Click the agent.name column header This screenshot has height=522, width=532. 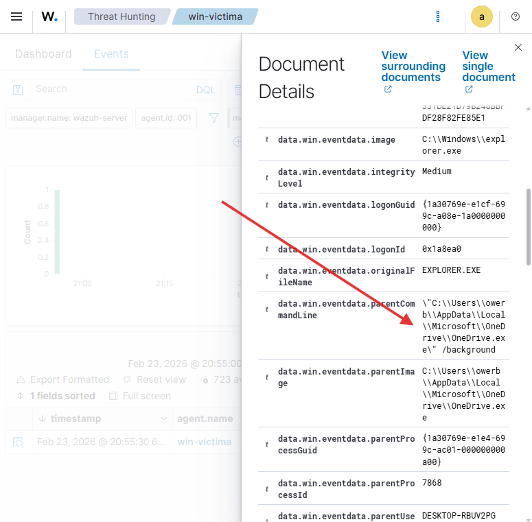(x=205, y=418)
